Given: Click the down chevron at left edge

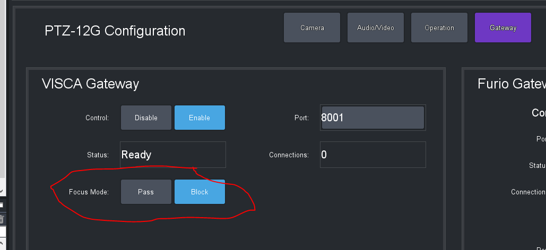Looking at the screenshot, I should (2, 191).
